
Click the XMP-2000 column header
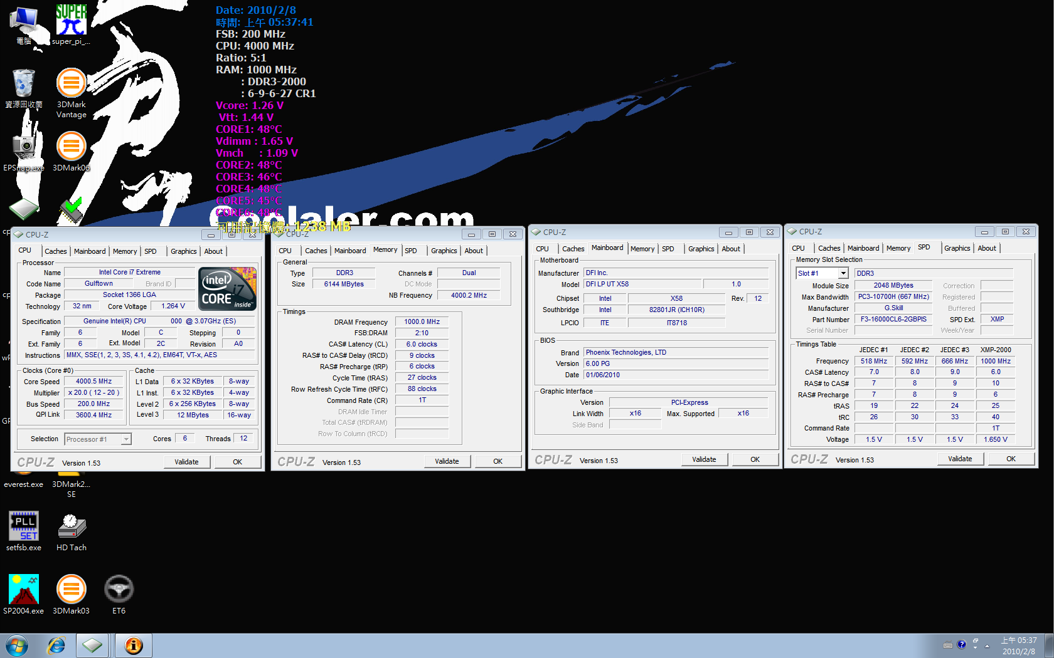[996, 350]
